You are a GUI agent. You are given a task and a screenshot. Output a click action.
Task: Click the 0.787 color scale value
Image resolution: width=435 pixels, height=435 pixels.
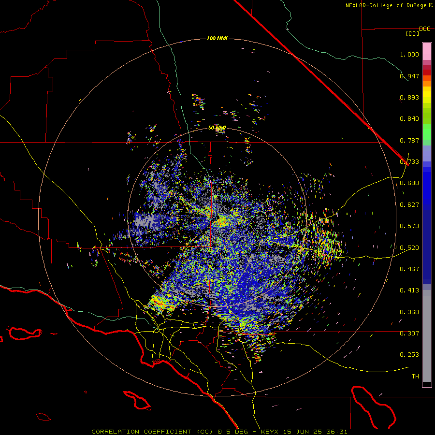(x=409, y=140)
